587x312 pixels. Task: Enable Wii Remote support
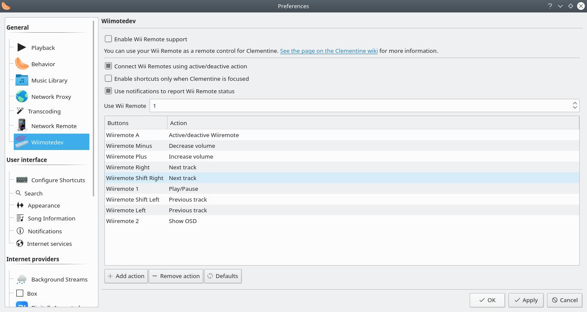click(x=108, y=39)
